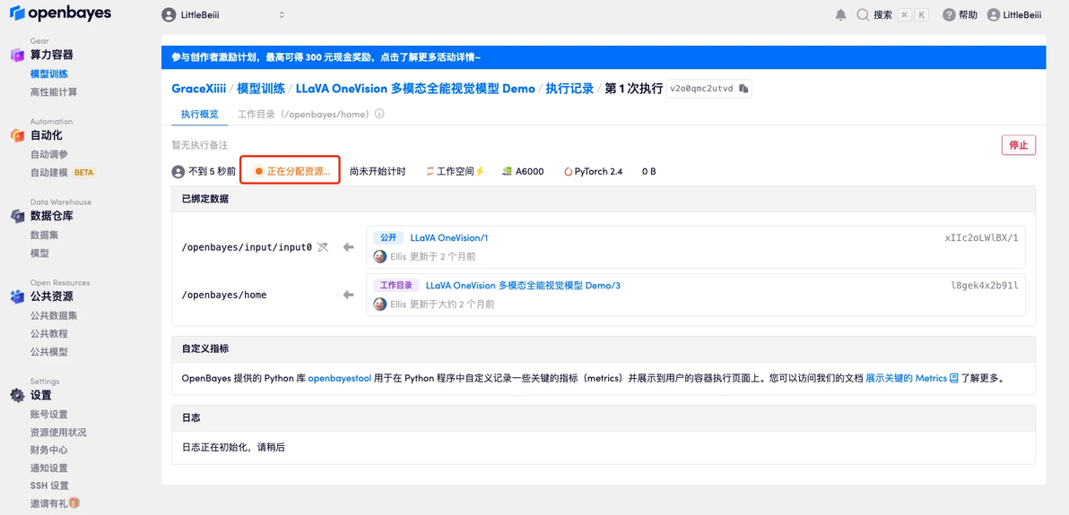Open the LLaVA OneVision 多模态全能视觉模型 Demo/3 link

click(x=523, y=286)
